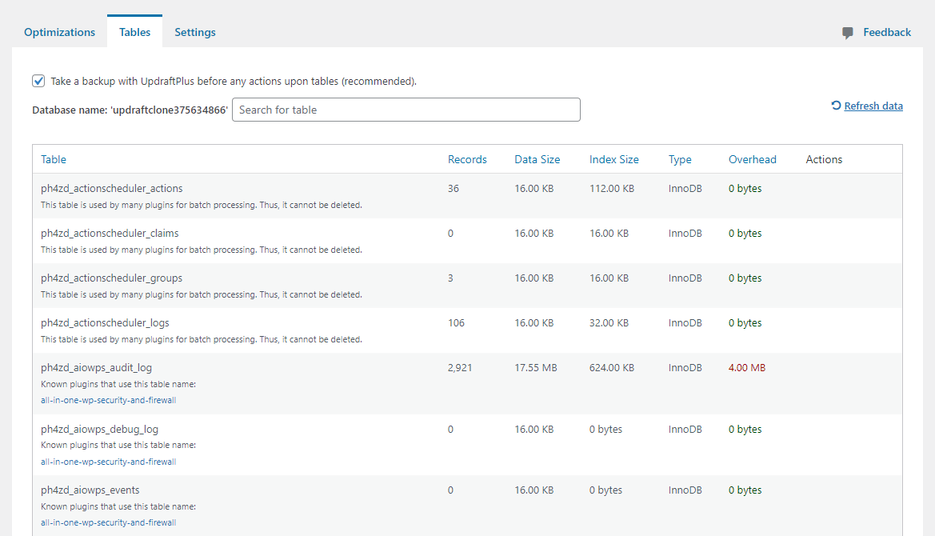Sort tables by Data Size column

click(537, 159)
